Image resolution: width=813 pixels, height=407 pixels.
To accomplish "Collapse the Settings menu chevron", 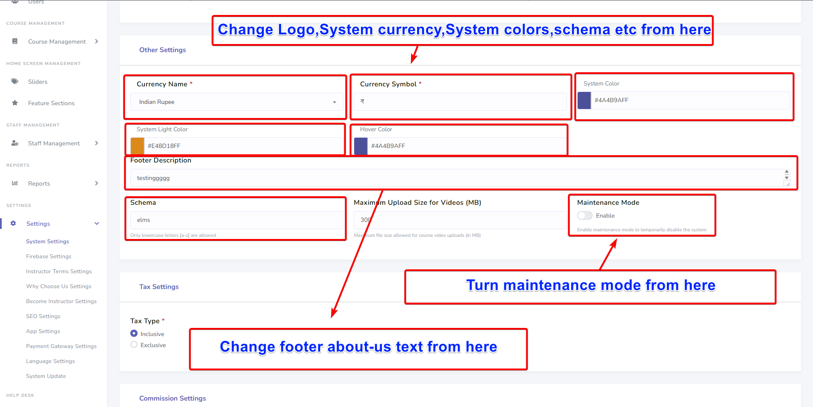I will point(97,224).
